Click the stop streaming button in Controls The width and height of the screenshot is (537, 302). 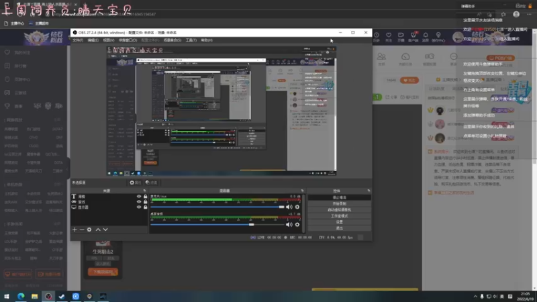pyautogui.click(x=340, y=197)
